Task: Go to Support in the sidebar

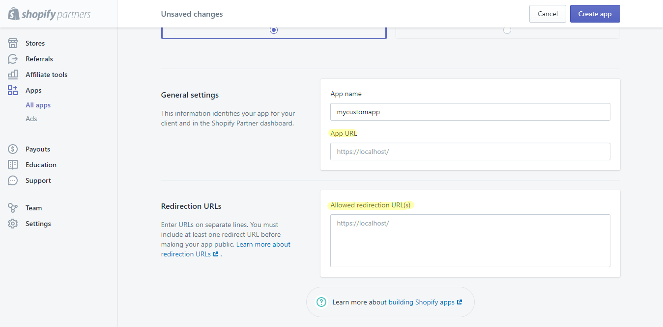Action: [38, 180]
